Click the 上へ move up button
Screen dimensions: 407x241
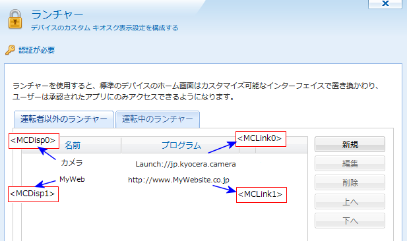pos(350,201)
